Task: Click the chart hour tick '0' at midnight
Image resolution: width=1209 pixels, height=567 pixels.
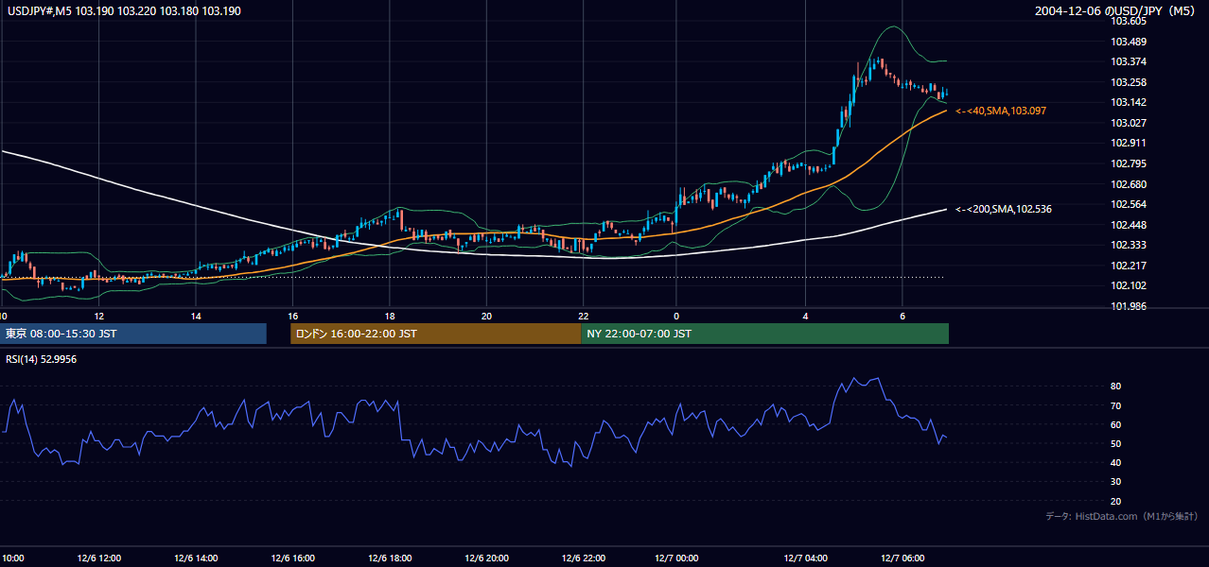Action: (x=676, y=316)
